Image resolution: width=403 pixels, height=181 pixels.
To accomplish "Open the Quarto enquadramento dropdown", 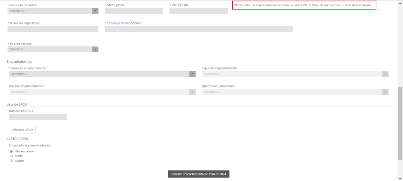I will click(x=295, y=92).
